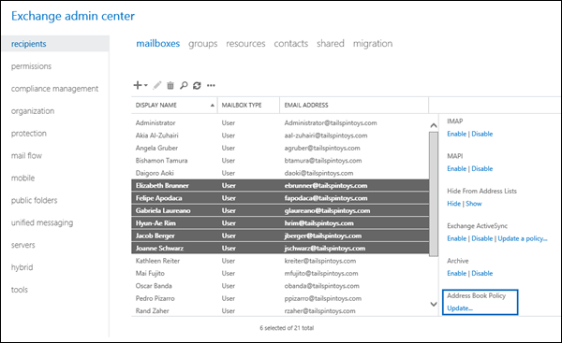Select the Pedro Pizarro mailbox row
562x343 pixels.
click(280, 298)
